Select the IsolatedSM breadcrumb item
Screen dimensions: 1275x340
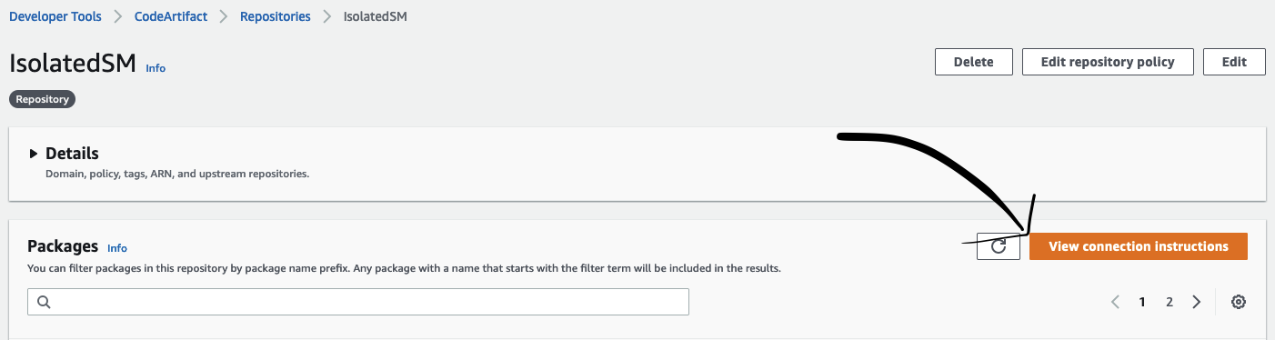376,16
